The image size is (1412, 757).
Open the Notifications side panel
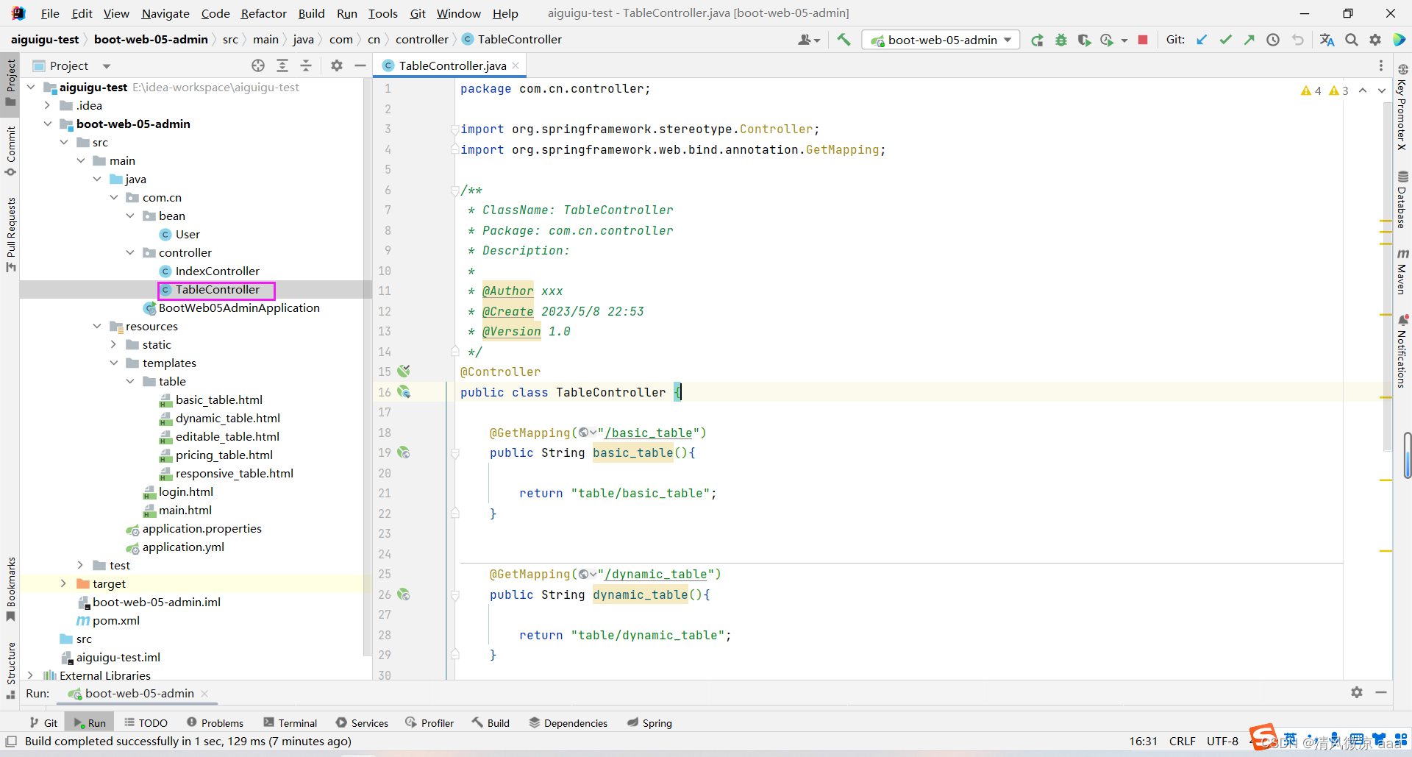1402,351
